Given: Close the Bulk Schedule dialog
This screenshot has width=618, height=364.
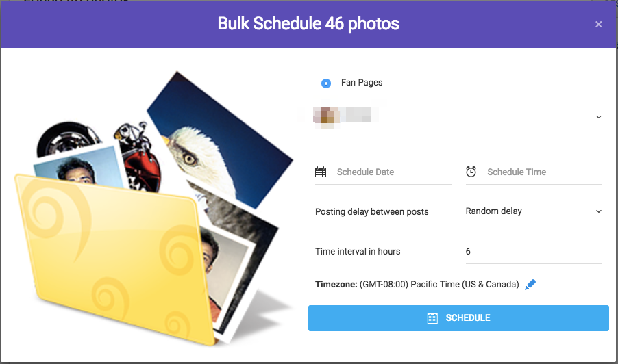Looking at the screenshot, I should click(x=598, y=25).
